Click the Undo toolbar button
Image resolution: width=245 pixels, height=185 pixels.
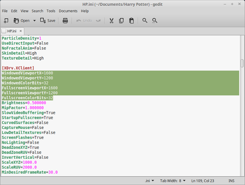tap(84, 21)
